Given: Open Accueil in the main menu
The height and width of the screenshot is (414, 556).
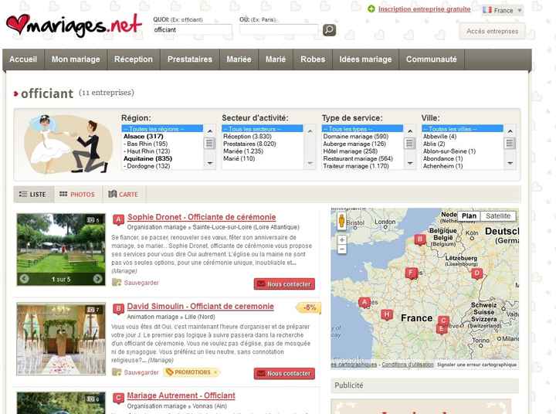Looking at the screenshot, I should [23, 59].
